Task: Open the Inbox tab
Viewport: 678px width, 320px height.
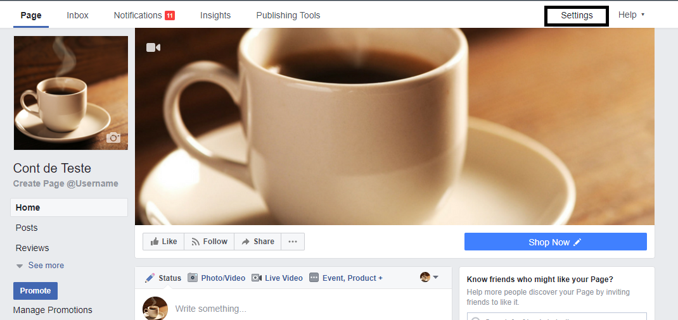Action: click(78, 15)
